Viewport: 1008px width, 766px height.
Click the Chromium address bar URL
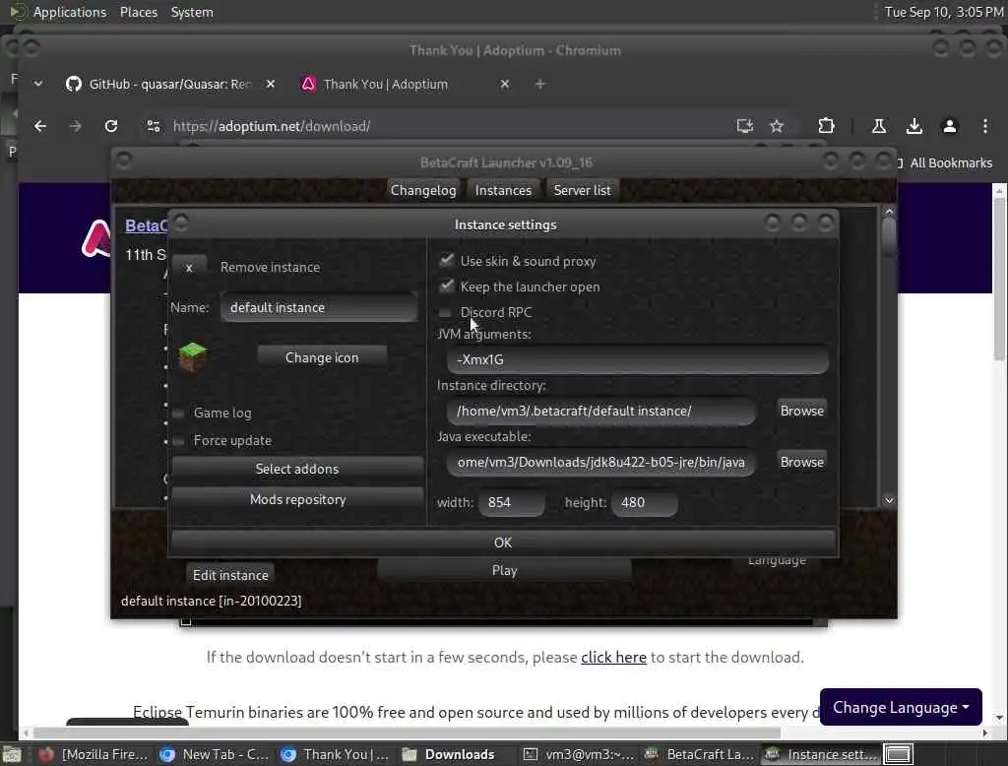point(272,126)
